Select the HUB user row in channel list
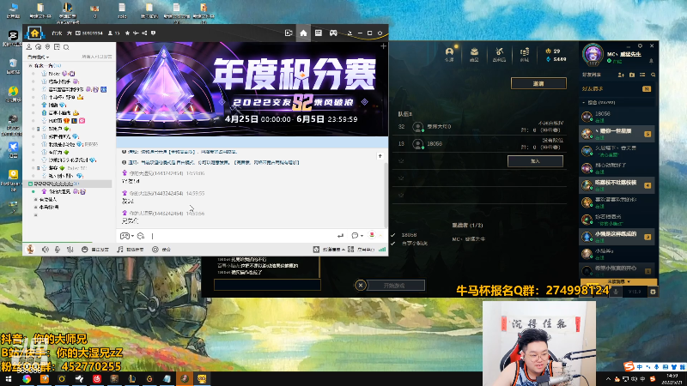Viewport: 687px width, 386px height. 67,120
